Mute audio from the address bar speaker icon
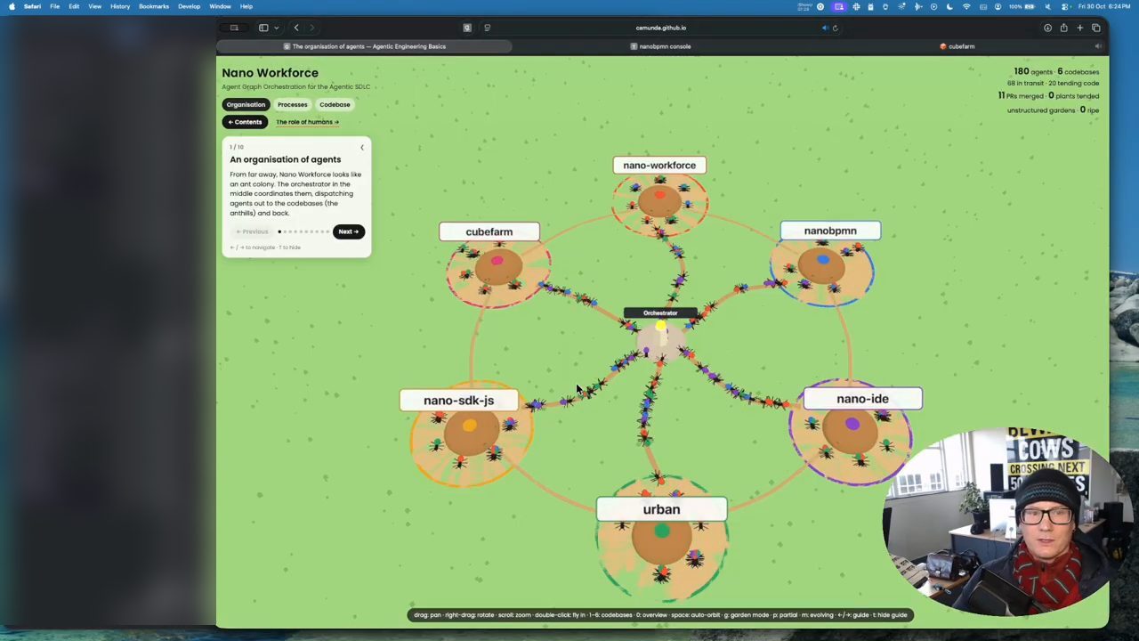The image size is (1139, 641). (825, 28)
